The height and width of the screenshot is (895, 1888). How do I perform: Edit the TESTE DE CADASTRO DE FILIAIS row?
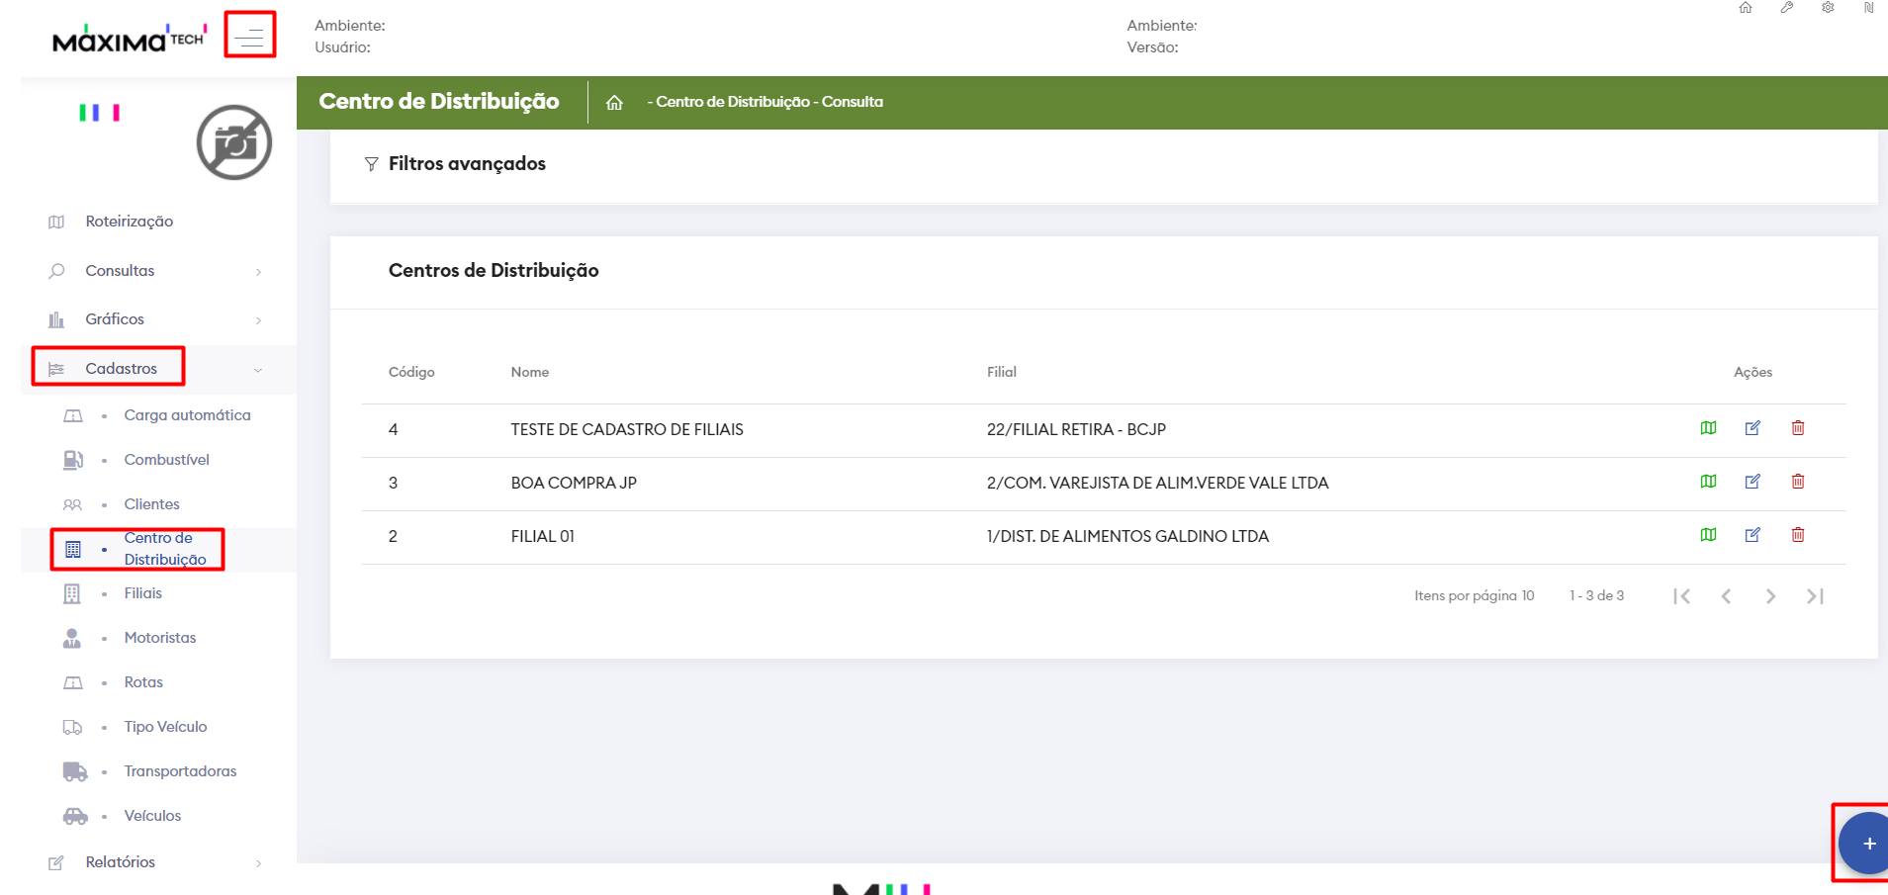point(1753,428)
